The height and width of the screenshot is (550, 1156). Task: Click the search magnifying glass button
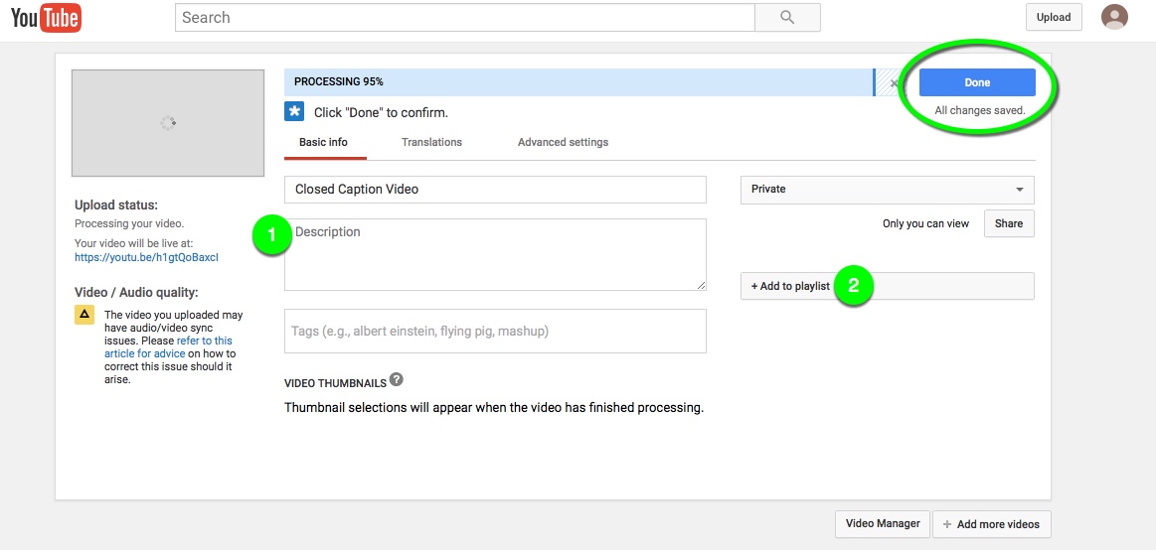(787, 18)
